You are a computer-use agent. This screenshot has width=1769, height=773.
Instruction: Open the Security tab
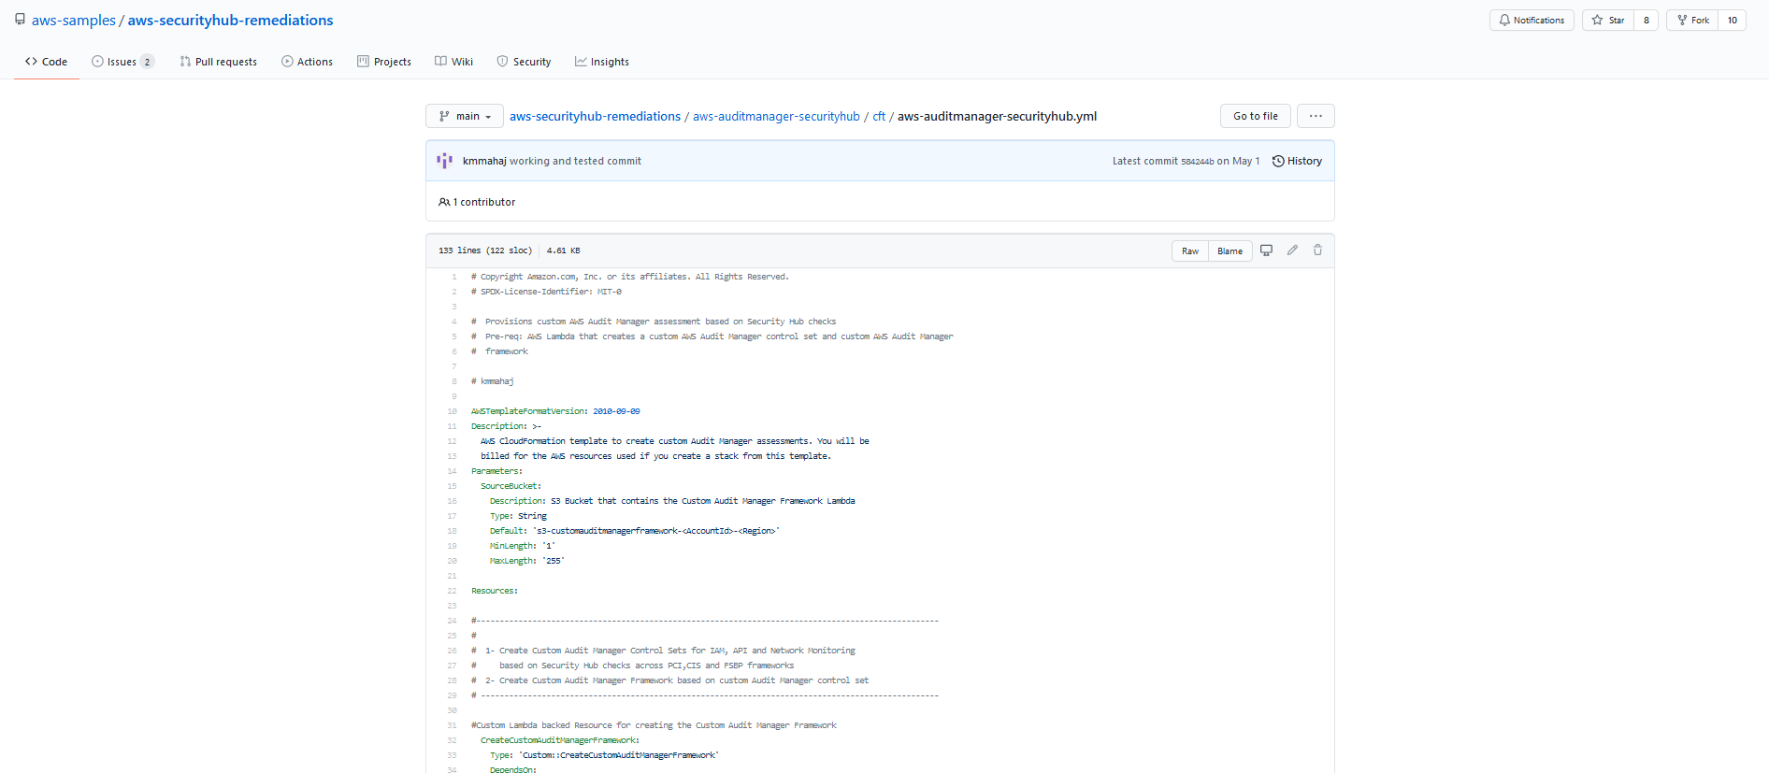pyautogui.click(x=524, y=62)
